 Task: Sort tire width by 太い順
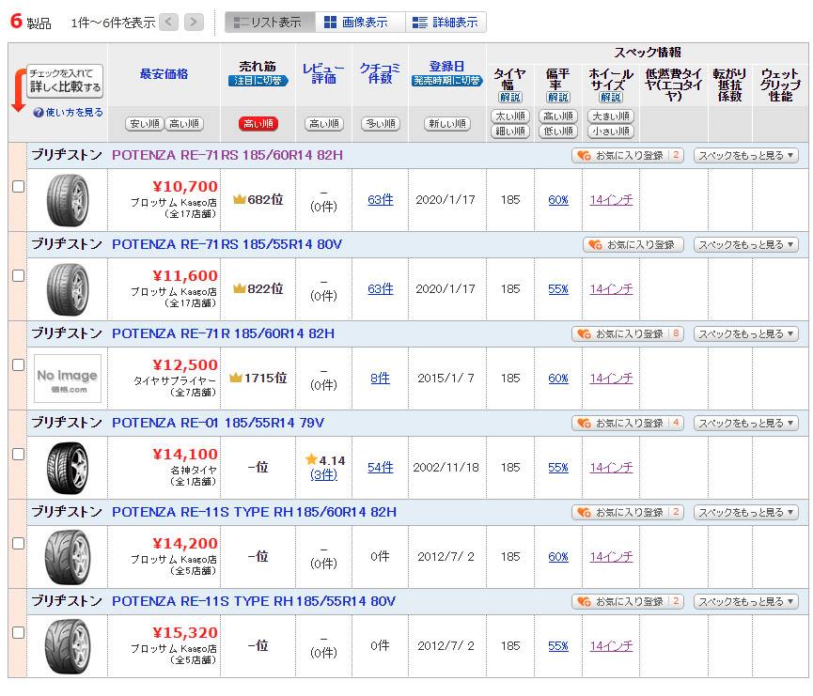click(510, 116)
